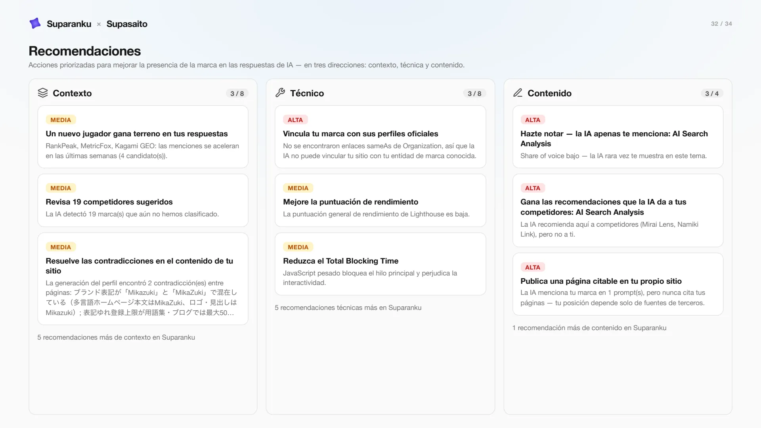761x428 pixels.
Task: Click text 'Share of voice bajo'
Action: click(614, 156)
